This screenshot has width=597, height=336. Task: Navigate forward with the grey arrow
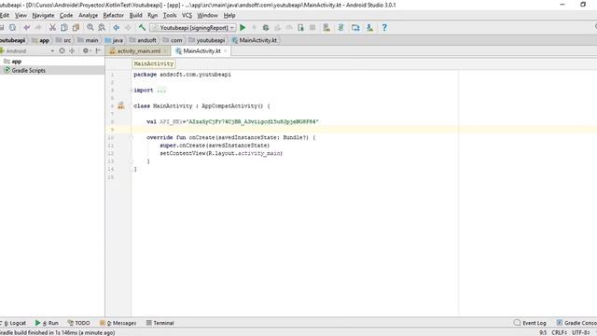point(128,27)
